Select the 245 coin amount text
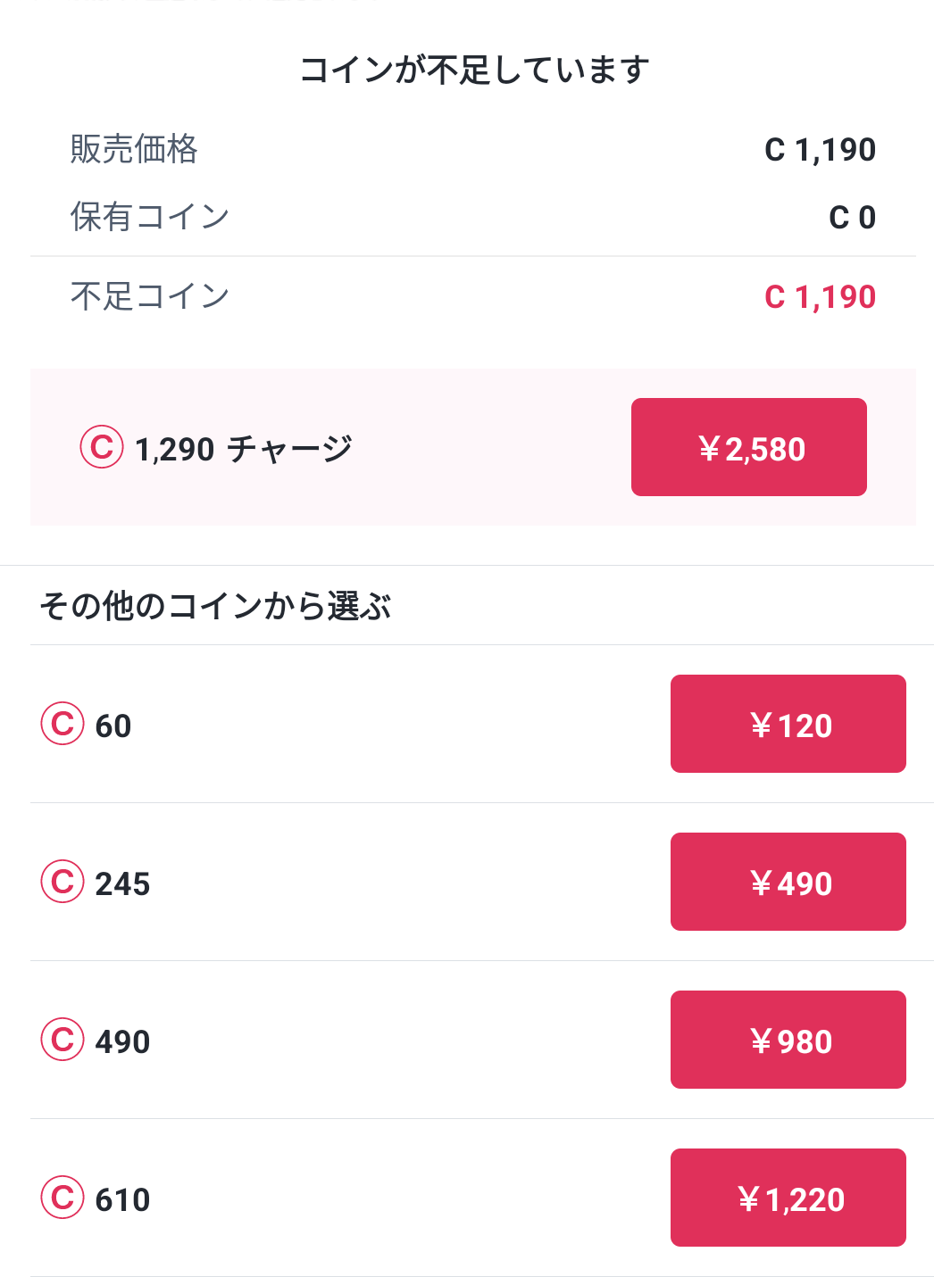Screen dimensions: 934x1277 (122, 884)
